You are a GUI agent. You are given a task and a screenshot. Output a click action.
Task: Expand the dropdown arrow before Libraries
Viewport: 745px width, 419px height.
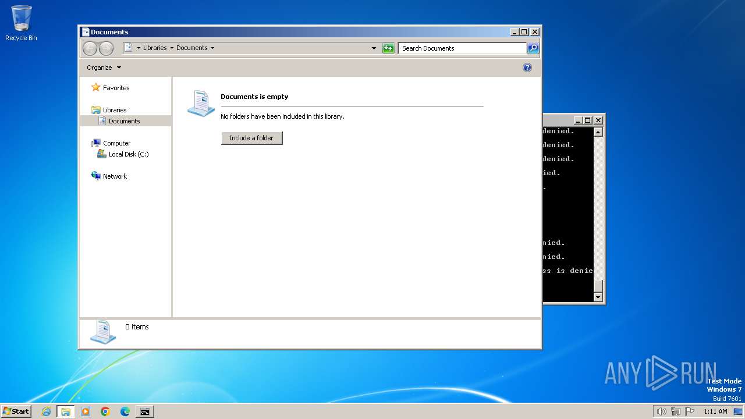(x=139, y=48)
